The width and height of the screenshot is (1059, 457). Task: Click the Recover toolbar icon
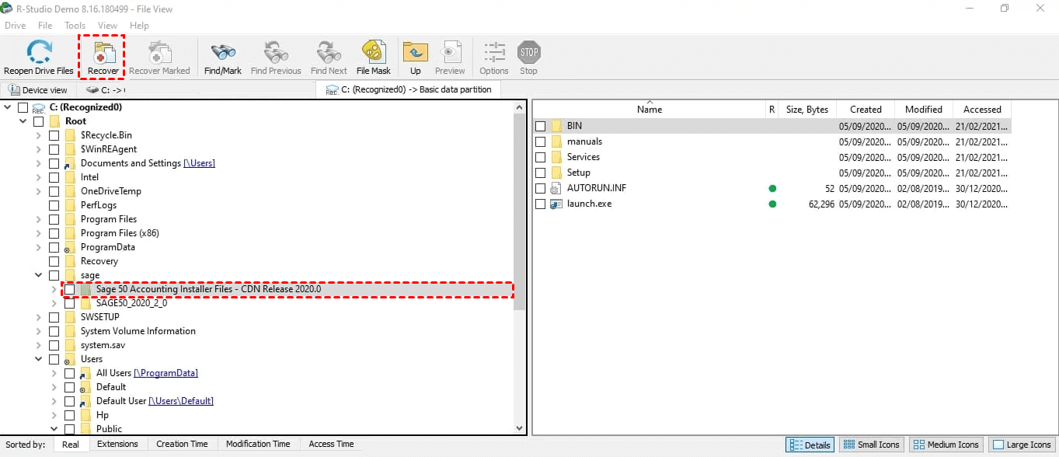click(103, 52)
